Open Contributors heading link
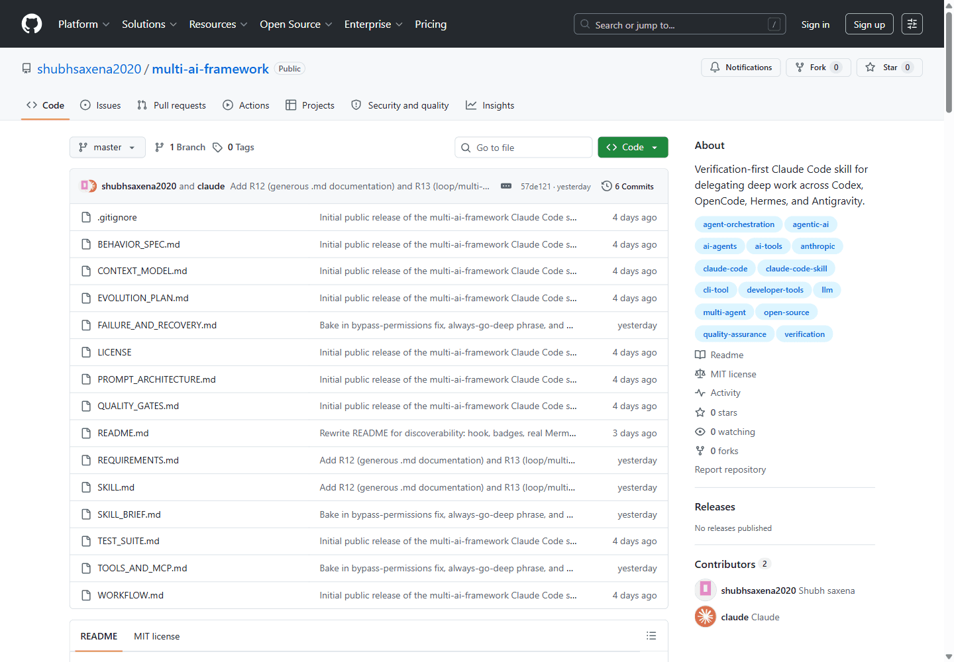 click(731, 564)
